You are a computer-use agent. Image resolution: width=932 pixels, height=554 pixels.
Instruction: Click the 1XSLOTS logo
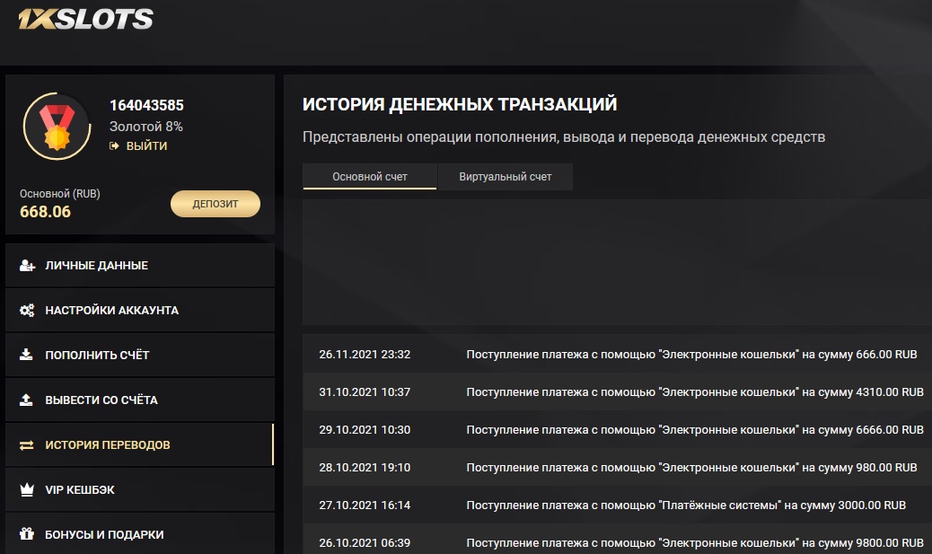click(85, 20)
